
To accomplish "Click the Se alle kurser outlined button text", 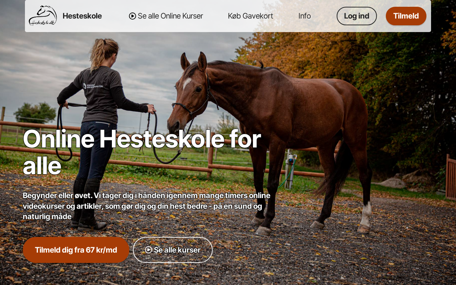I will (177, 250).
